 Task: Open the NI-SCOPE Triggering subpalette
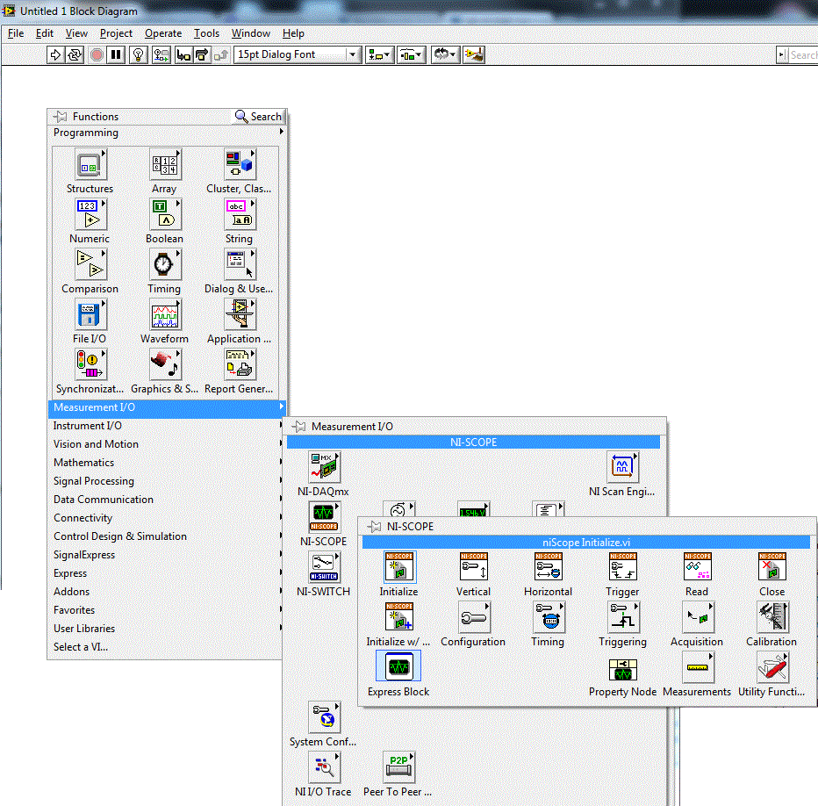(x=623, y=617)
